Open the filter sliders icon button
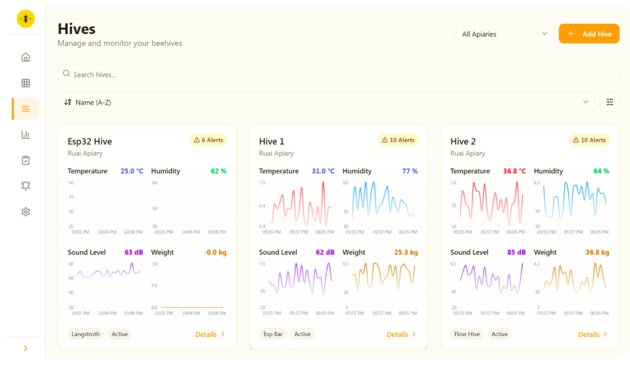630x366 pixels. pos(610,102)
